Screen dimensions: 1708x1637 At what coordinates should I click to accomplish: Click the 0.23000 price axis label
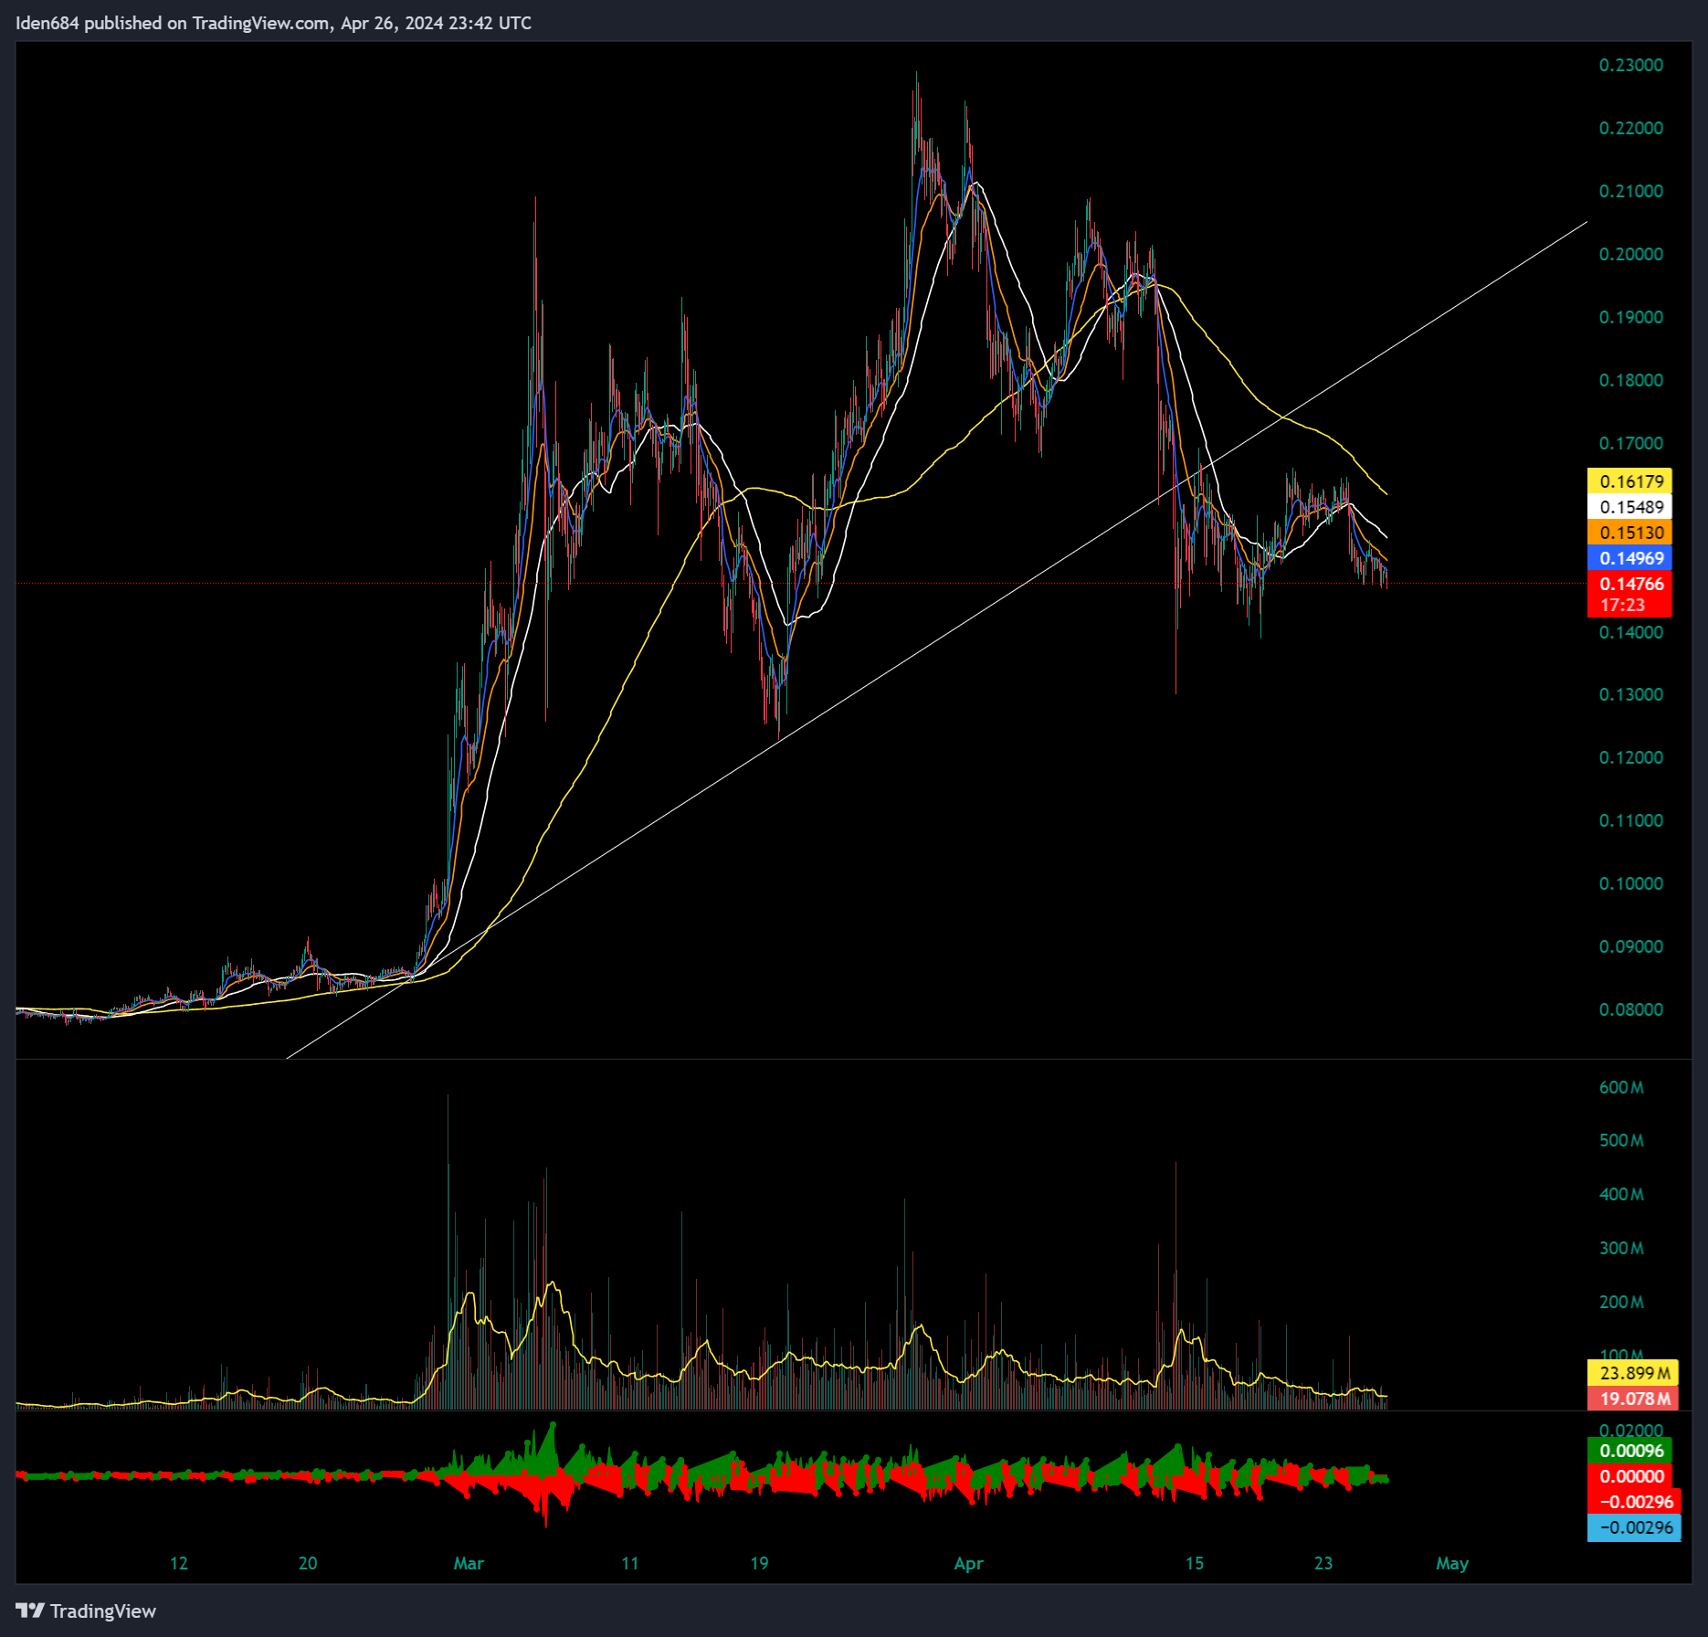click(x=1630, y=65)
